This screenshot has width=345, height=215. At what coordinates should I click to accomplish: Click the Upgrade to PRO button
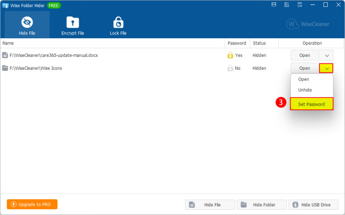click(x=32, y=204)
